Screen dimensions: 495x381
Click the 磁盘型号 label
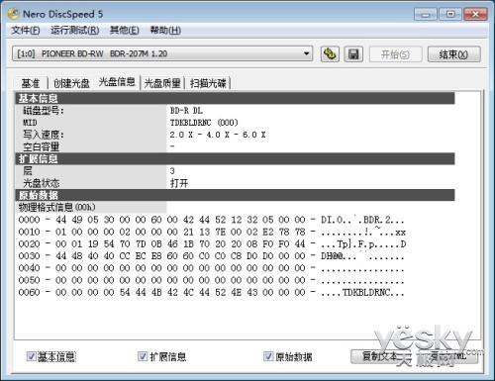(44, 111)
